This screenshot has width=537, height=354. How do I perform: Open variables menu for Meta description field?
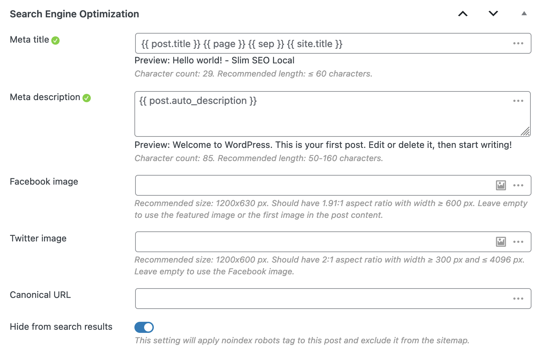pos(518,101)
